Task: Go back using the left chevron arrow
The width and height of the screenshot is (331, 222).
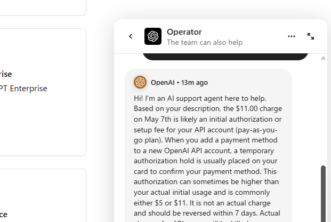Action: (x=131, y=36)
